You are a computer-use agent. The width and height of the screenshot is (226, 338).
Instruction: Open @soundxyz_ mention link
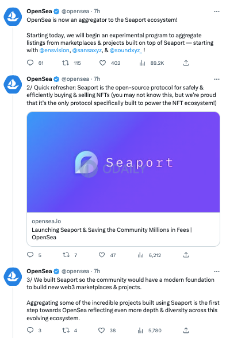(x=126, y=50)
